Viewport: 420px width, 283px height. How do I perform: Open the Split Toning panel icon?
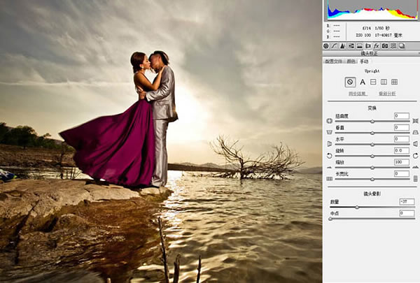point(360,46)
